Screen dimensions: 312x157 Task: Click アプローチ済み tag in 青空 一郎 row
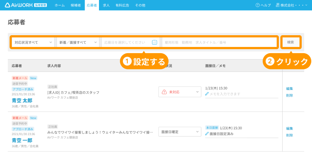coord(23,129)
